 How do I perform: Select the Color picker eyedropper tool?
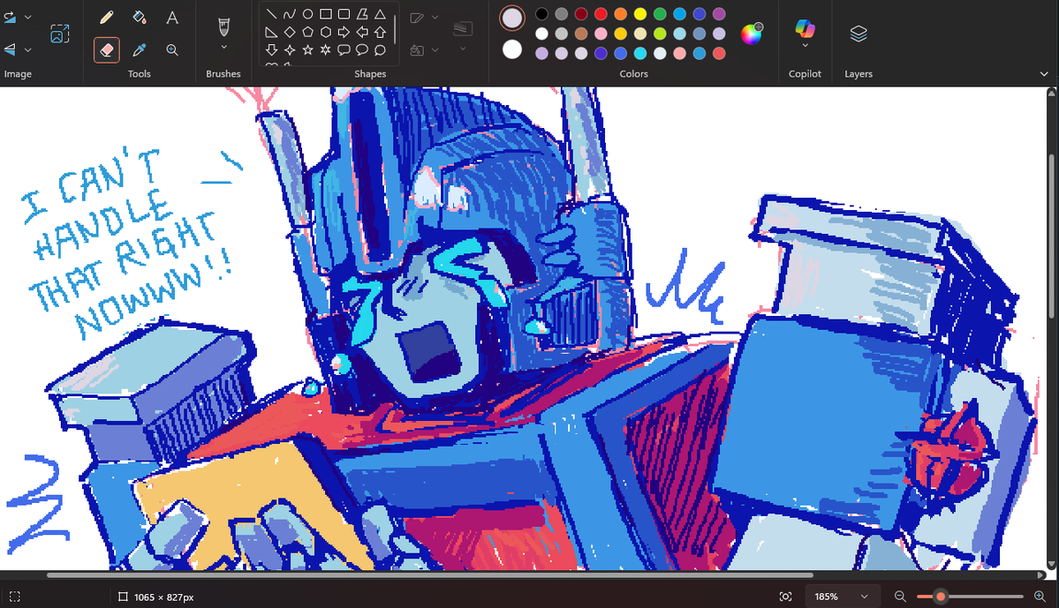(140, 50)
